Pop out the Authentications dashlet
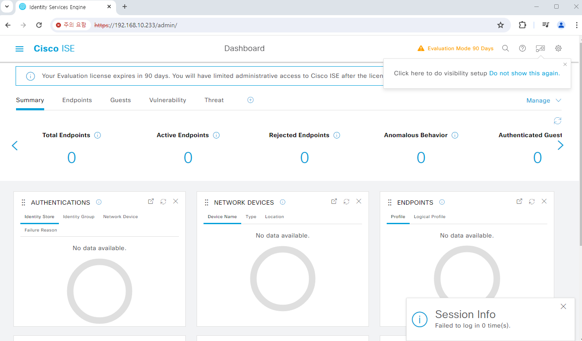582x341 pixels. click(x=151, y=201)
